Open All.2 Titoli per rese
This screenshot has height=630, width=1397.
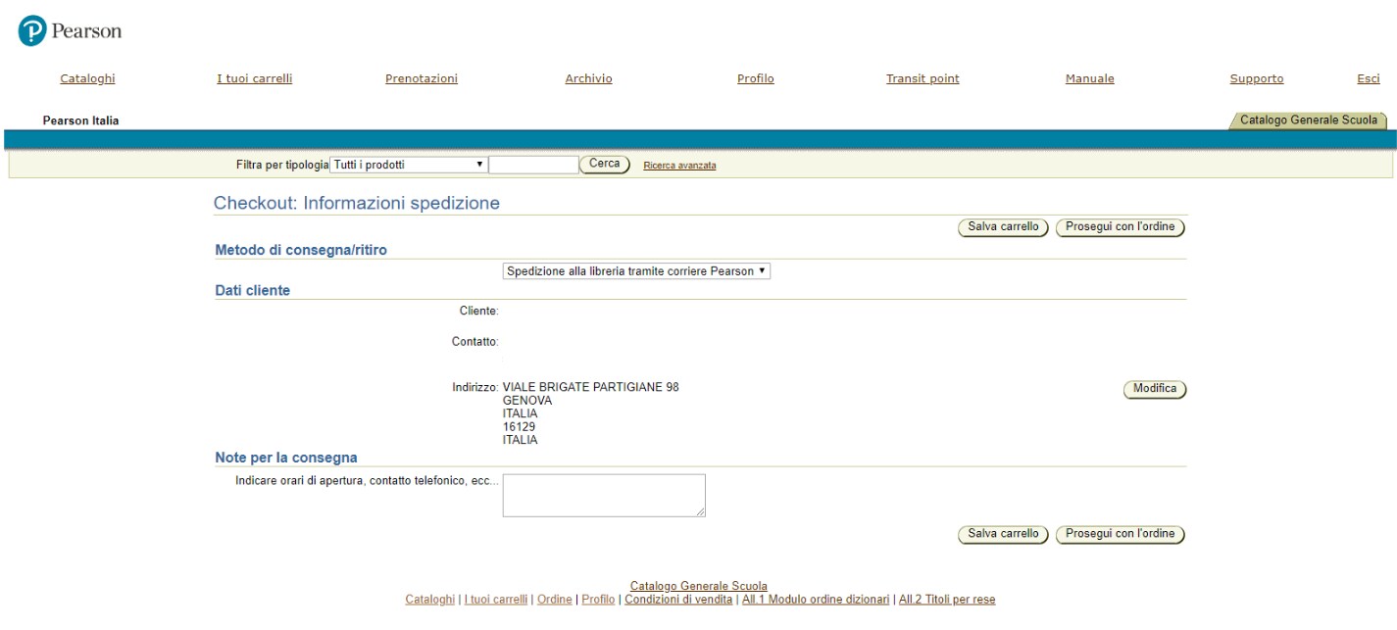[x=947, y=600]
